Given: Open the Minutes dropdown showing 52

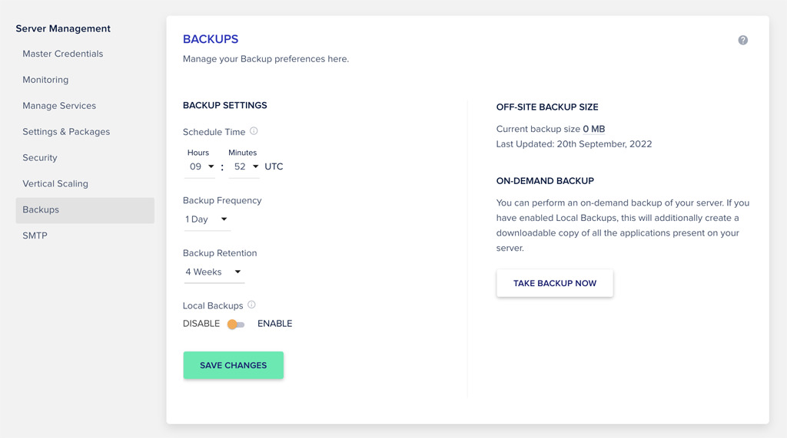Looking at the screenshot, I should point(244,167).
